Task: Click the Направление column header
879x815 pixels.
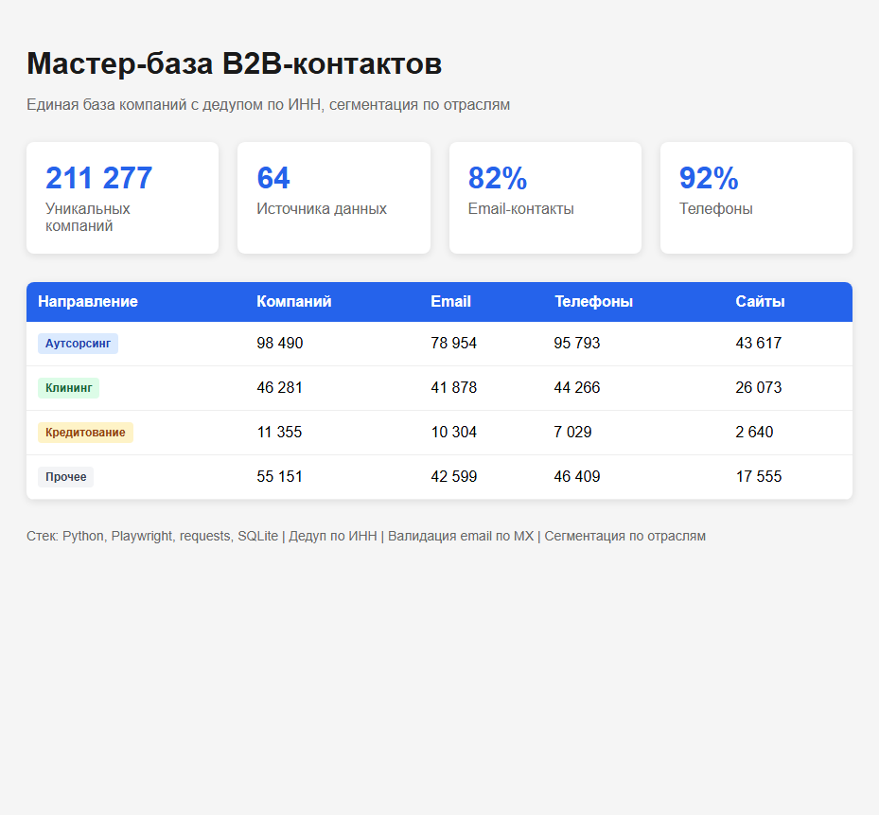Action: click(x=88, y=302)
